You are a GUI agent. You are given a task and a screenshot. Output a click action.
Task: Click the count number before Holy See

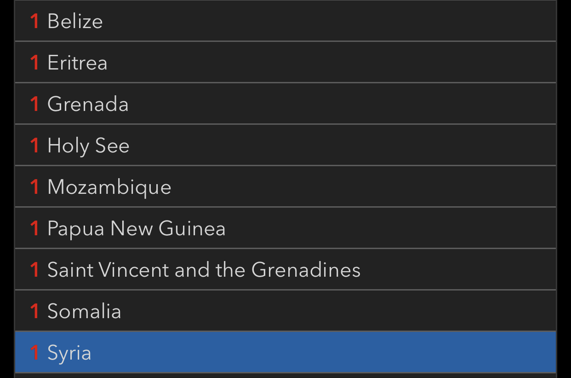pyautogui.click(x=34, y=145)
